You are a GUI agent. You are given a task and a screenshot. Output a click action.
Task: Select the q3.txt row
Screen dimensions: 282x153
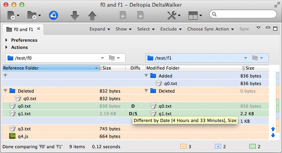click(136, 129)
